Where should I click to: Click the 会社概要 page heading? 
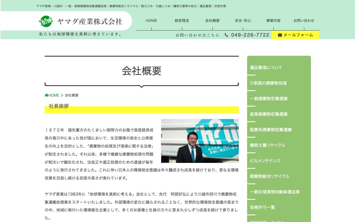(x=142, y=71)
